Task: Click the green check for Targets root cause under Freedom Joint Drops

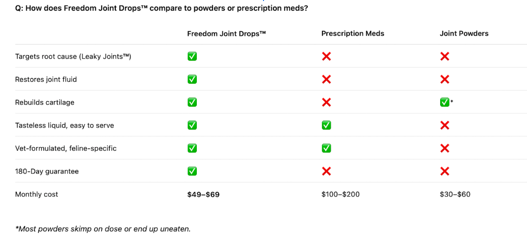Action: coord(192,56)
